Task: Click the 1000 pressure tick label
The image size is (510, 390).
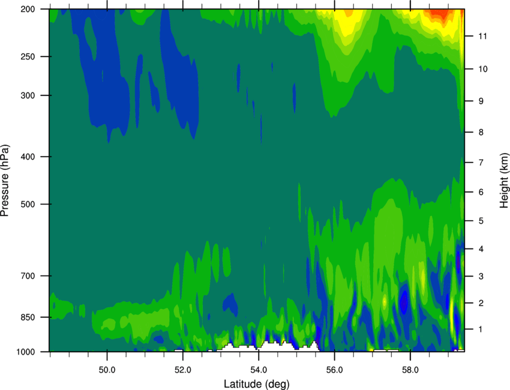Action: 26,352
